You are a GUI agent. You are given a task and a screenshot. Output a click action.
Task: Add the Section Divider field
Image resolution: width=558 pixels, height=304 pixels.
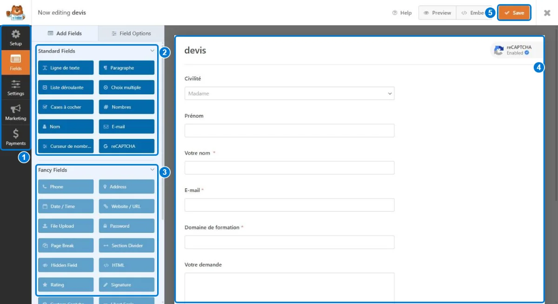126,245
